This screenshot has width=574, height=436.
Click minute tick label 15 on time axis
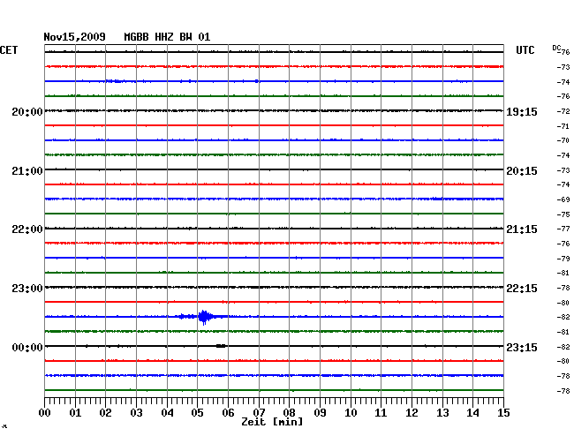click(503, 413)
